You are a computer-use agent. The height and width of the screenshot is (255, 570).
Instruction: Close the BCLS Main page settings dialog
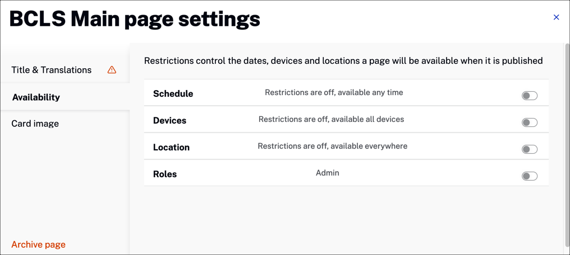pos(556,17)
